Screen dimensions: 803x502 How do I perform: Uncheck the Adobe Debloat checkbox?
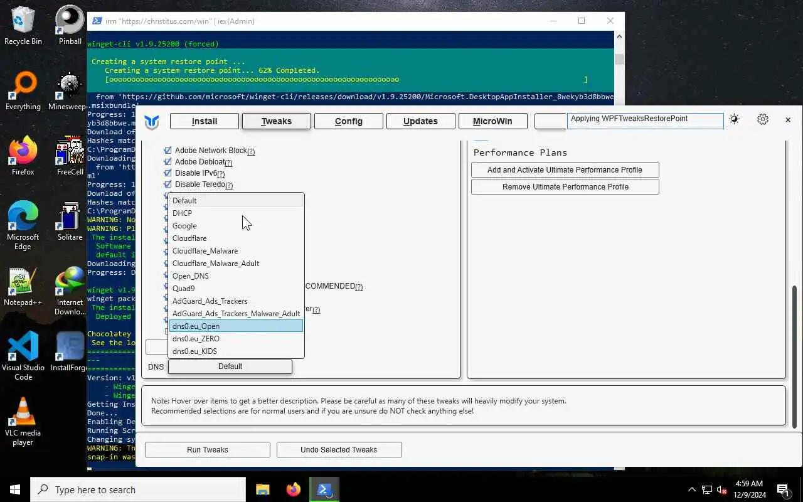[168, 162]
